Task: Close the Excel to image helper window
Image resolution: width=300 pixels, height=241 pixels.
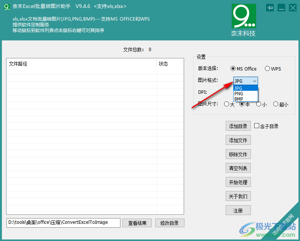Action: click(x=293, y=8)
